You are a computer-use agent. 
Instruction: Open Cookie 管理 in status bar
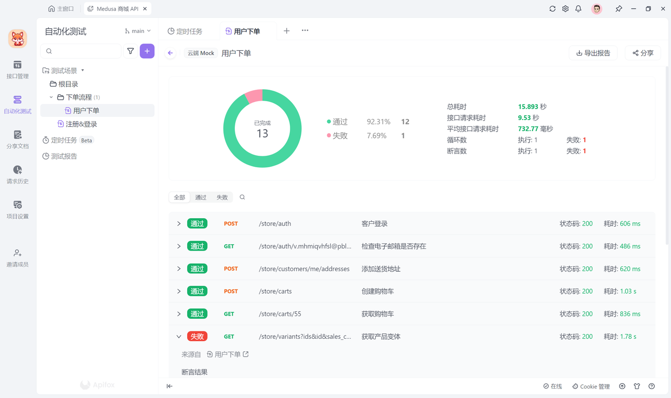[591, 386]
